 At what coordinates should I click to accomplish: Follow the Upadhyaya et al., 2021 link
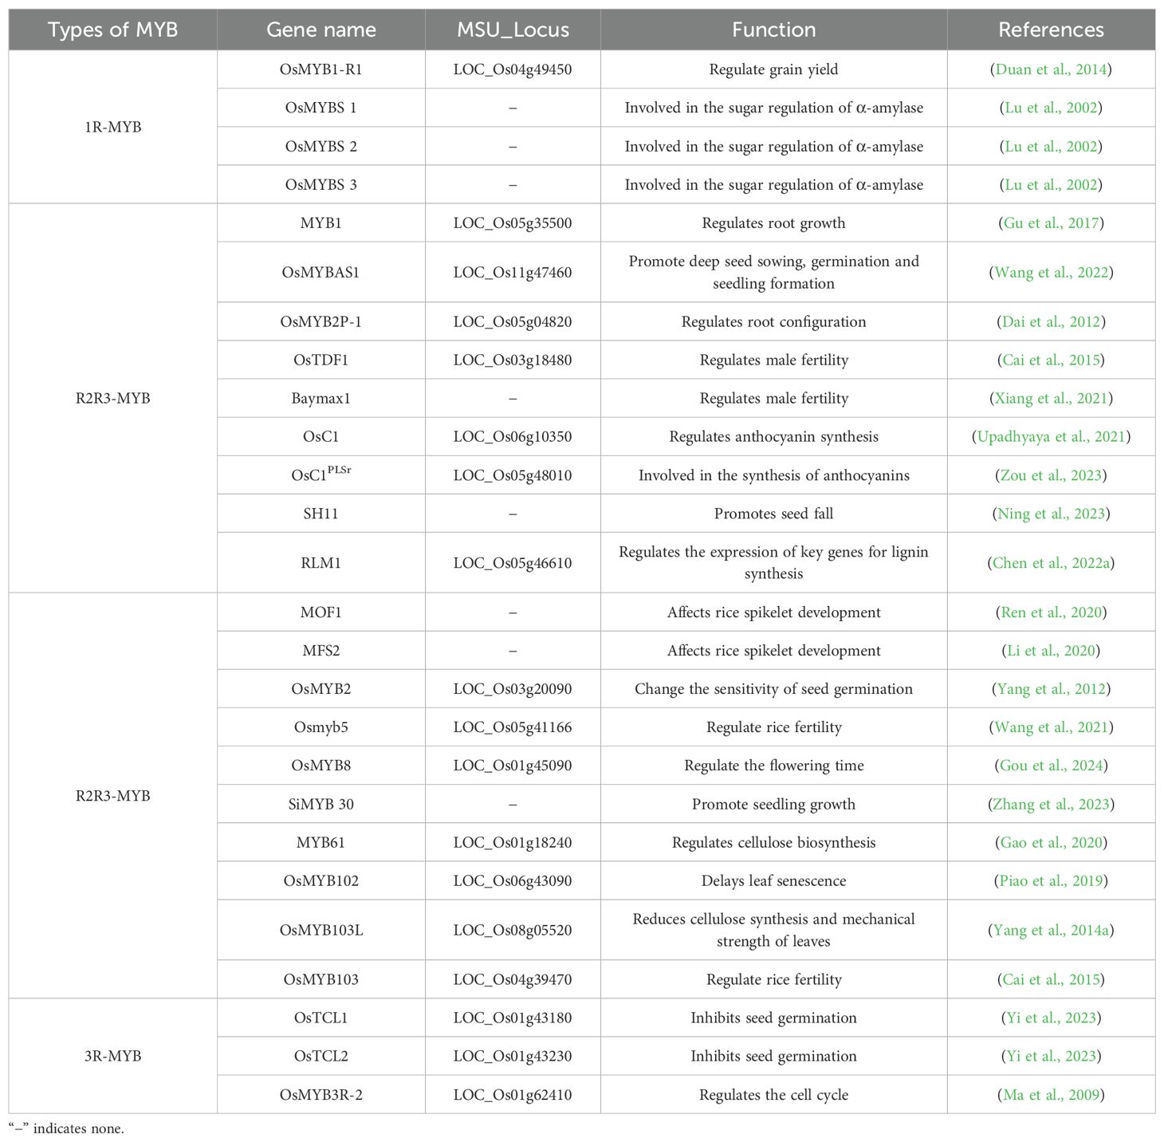1051,437
